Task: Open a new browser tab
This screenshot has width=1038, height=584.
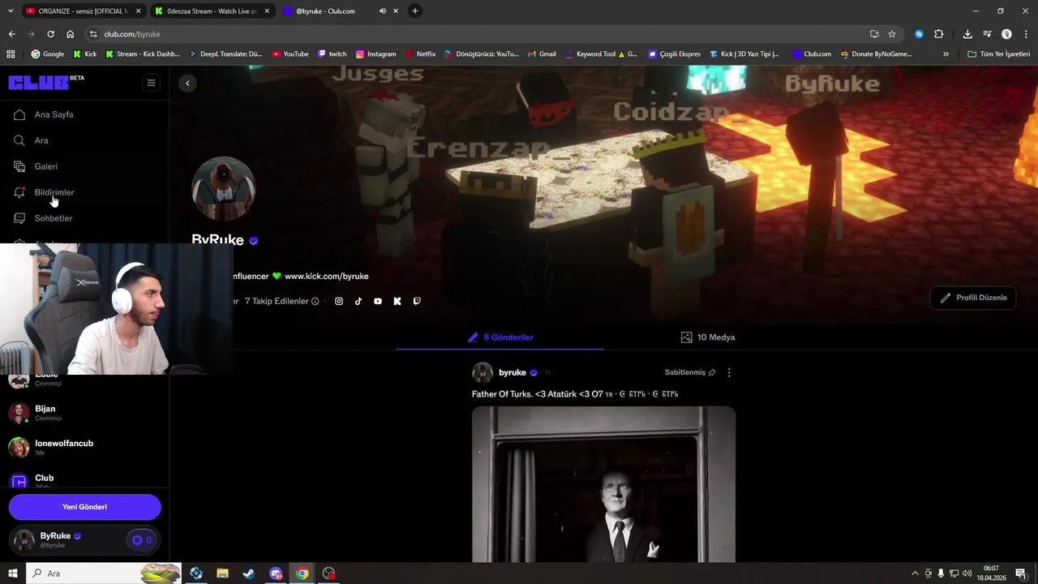Action: coord(415,11)
